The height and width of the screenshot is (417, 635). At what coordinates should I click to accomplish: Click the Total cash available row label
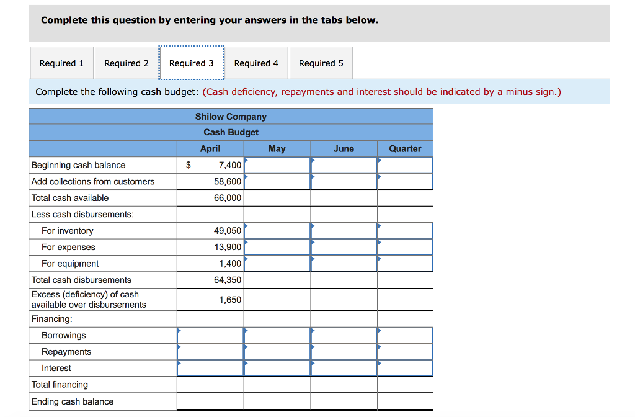70,198
